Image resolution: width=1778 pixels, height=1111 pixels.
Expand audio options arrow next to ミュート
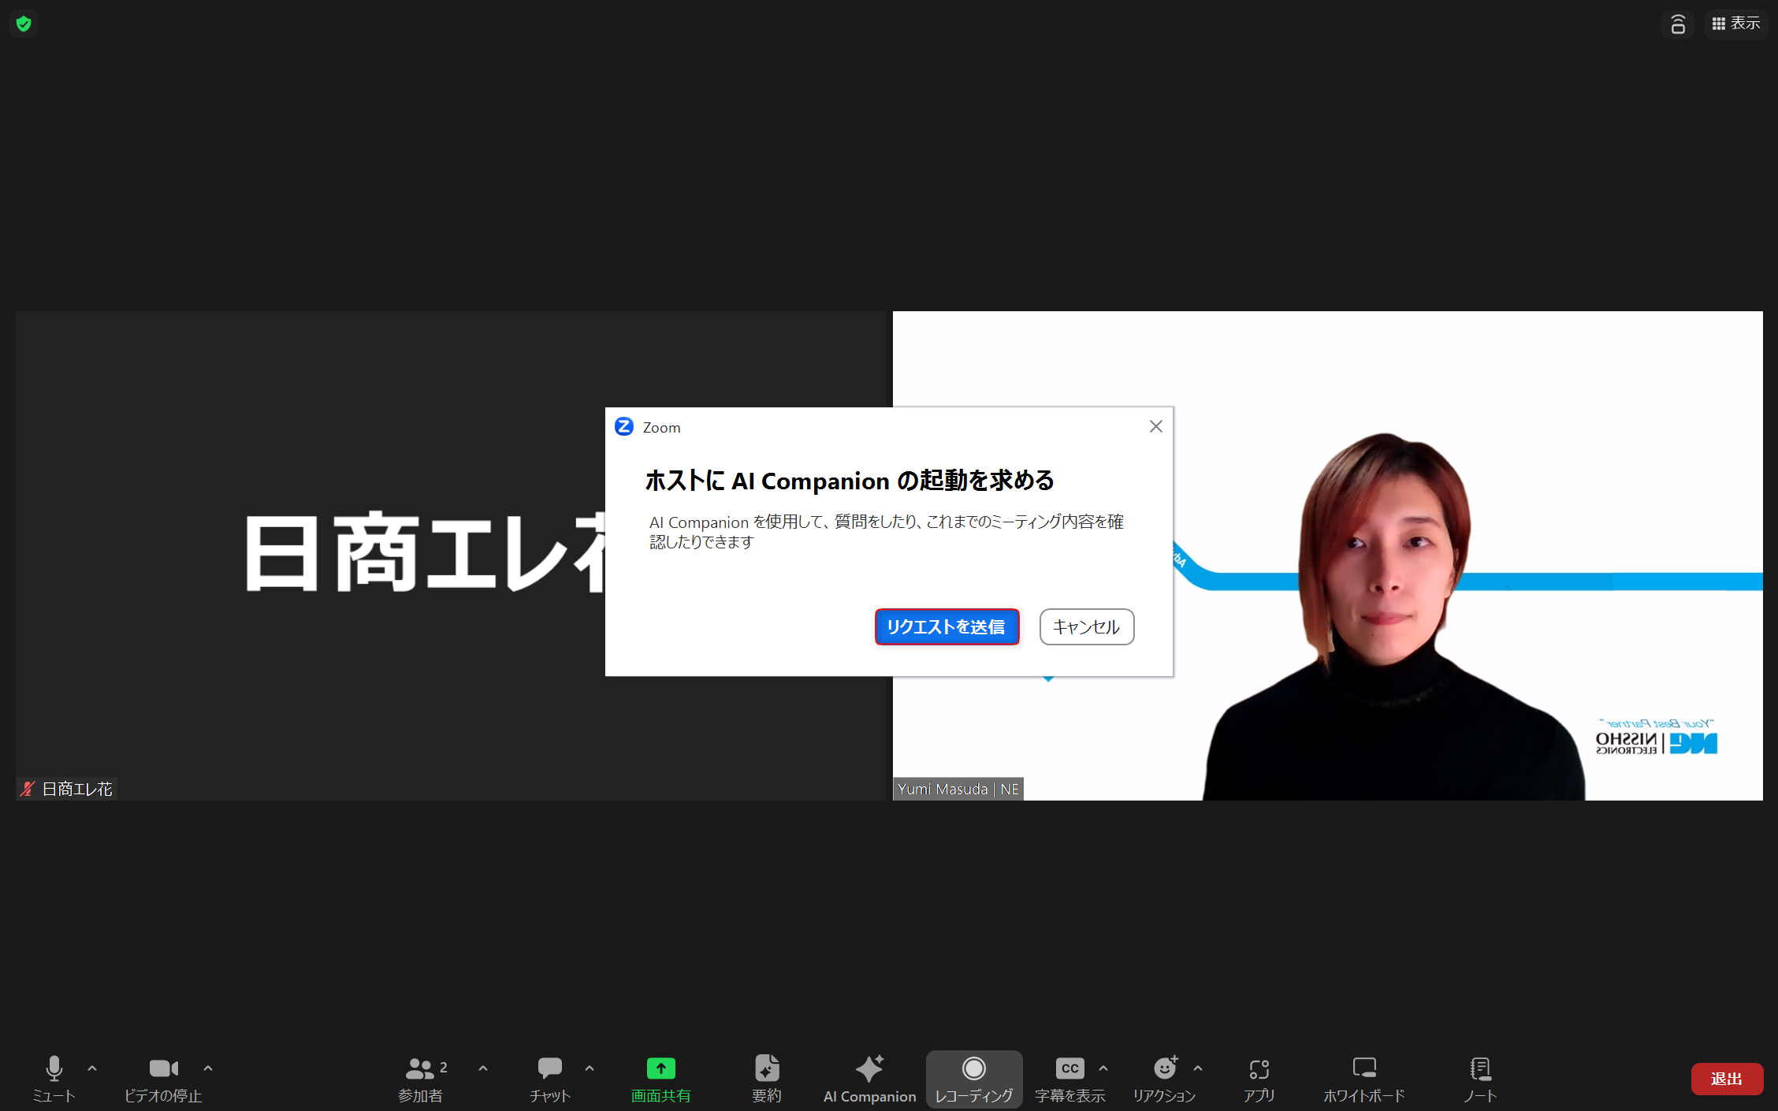(92, 1068)
